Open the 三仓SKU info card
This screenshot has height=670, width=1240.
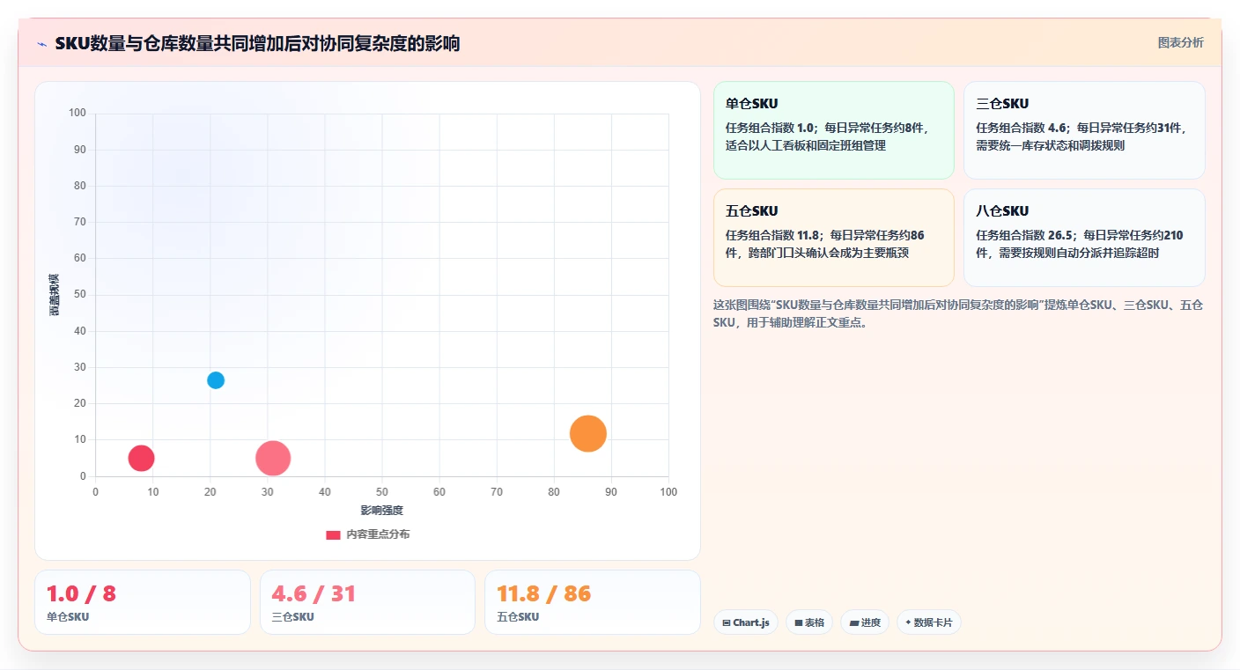point(1084,130)
